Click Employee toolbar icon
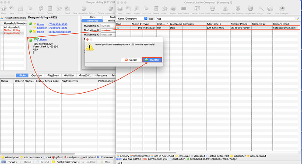 (225, 8)
